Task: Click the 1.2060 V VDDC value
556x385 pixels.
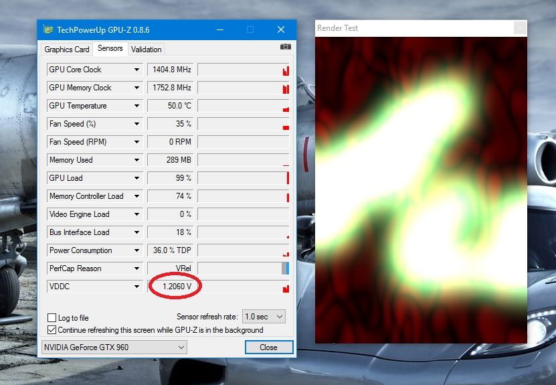Action: (170, 287)
